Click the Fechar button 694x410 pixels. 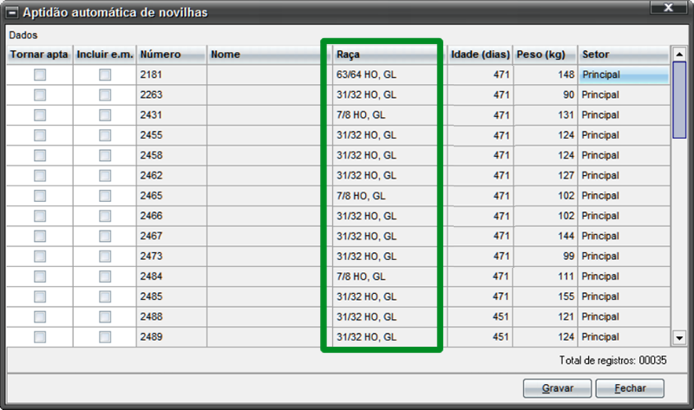coord(630,388)
